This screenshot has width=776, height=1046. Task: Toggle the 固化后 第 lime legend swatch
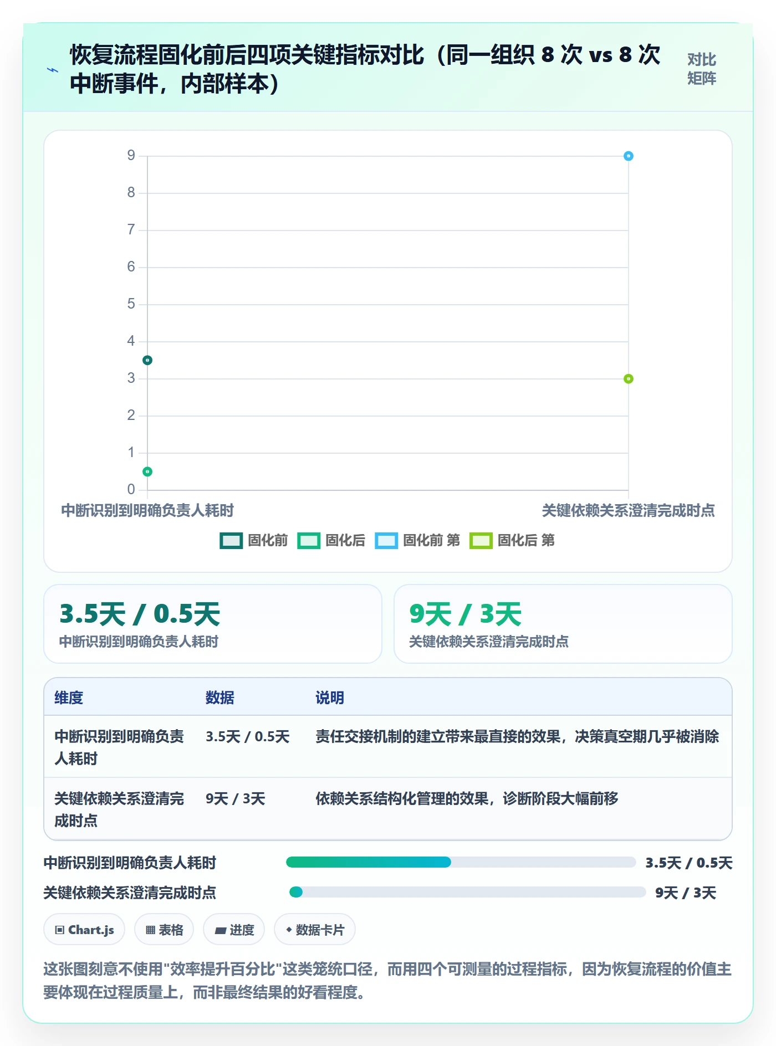click(481, 541)
